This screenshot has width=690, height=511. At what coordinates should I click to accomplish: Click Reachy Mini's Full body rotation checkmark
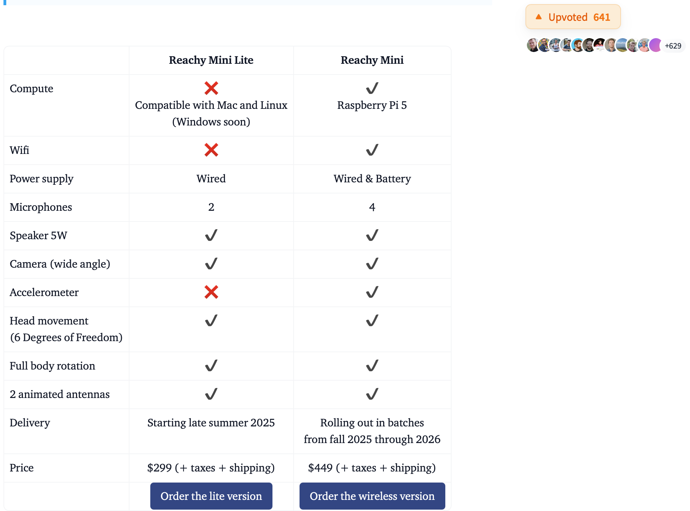(x=372, y=365)
